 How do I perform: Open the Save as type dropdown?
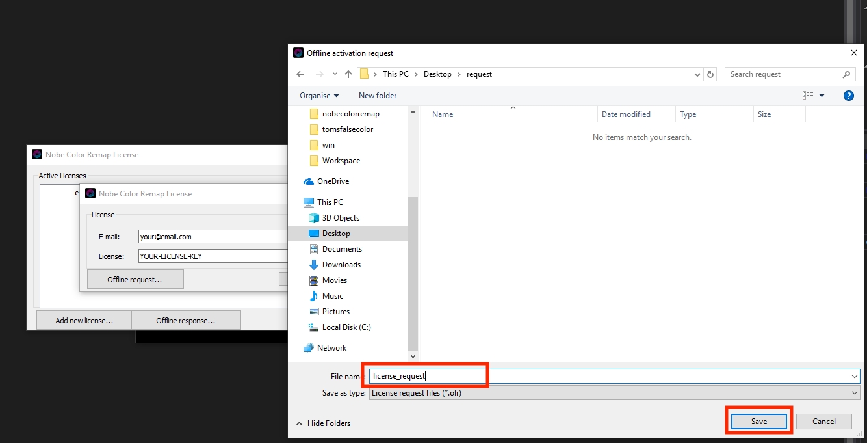614,393
